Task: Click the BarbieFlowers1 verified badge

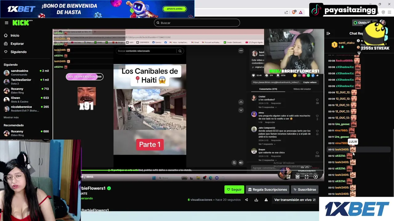Action: 109,188
